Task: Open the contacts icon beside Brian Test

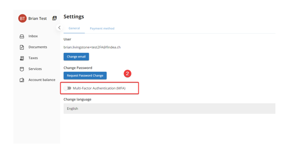Action: point(54,18)
